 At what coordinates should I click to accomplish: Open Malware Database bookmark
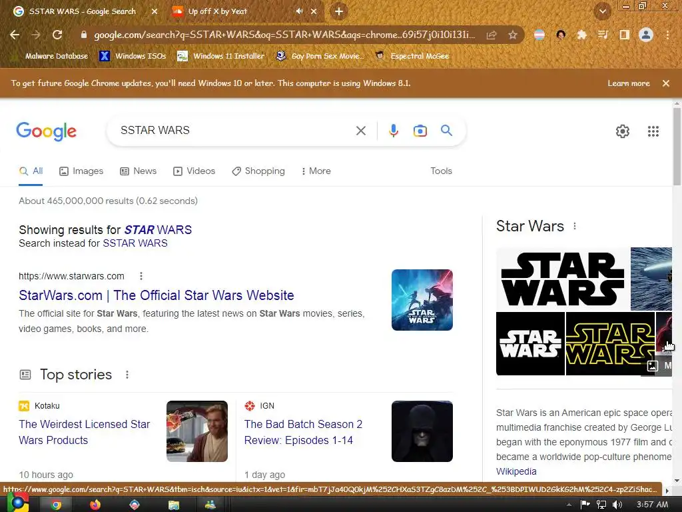[51, 56]
